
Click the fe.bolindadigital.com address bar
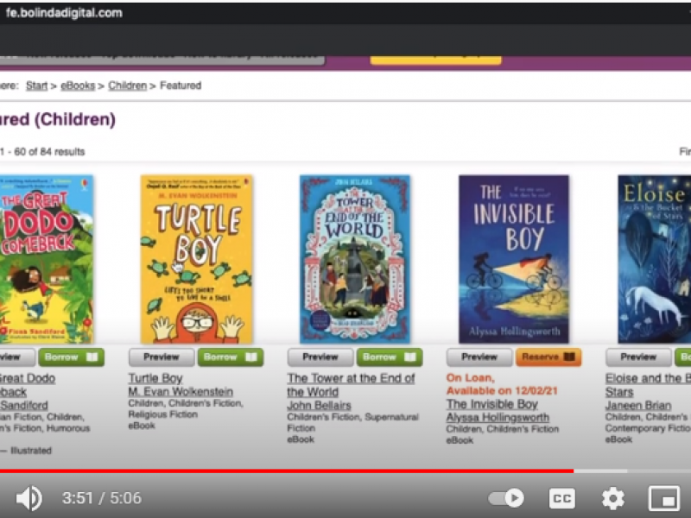click(64, 13)
